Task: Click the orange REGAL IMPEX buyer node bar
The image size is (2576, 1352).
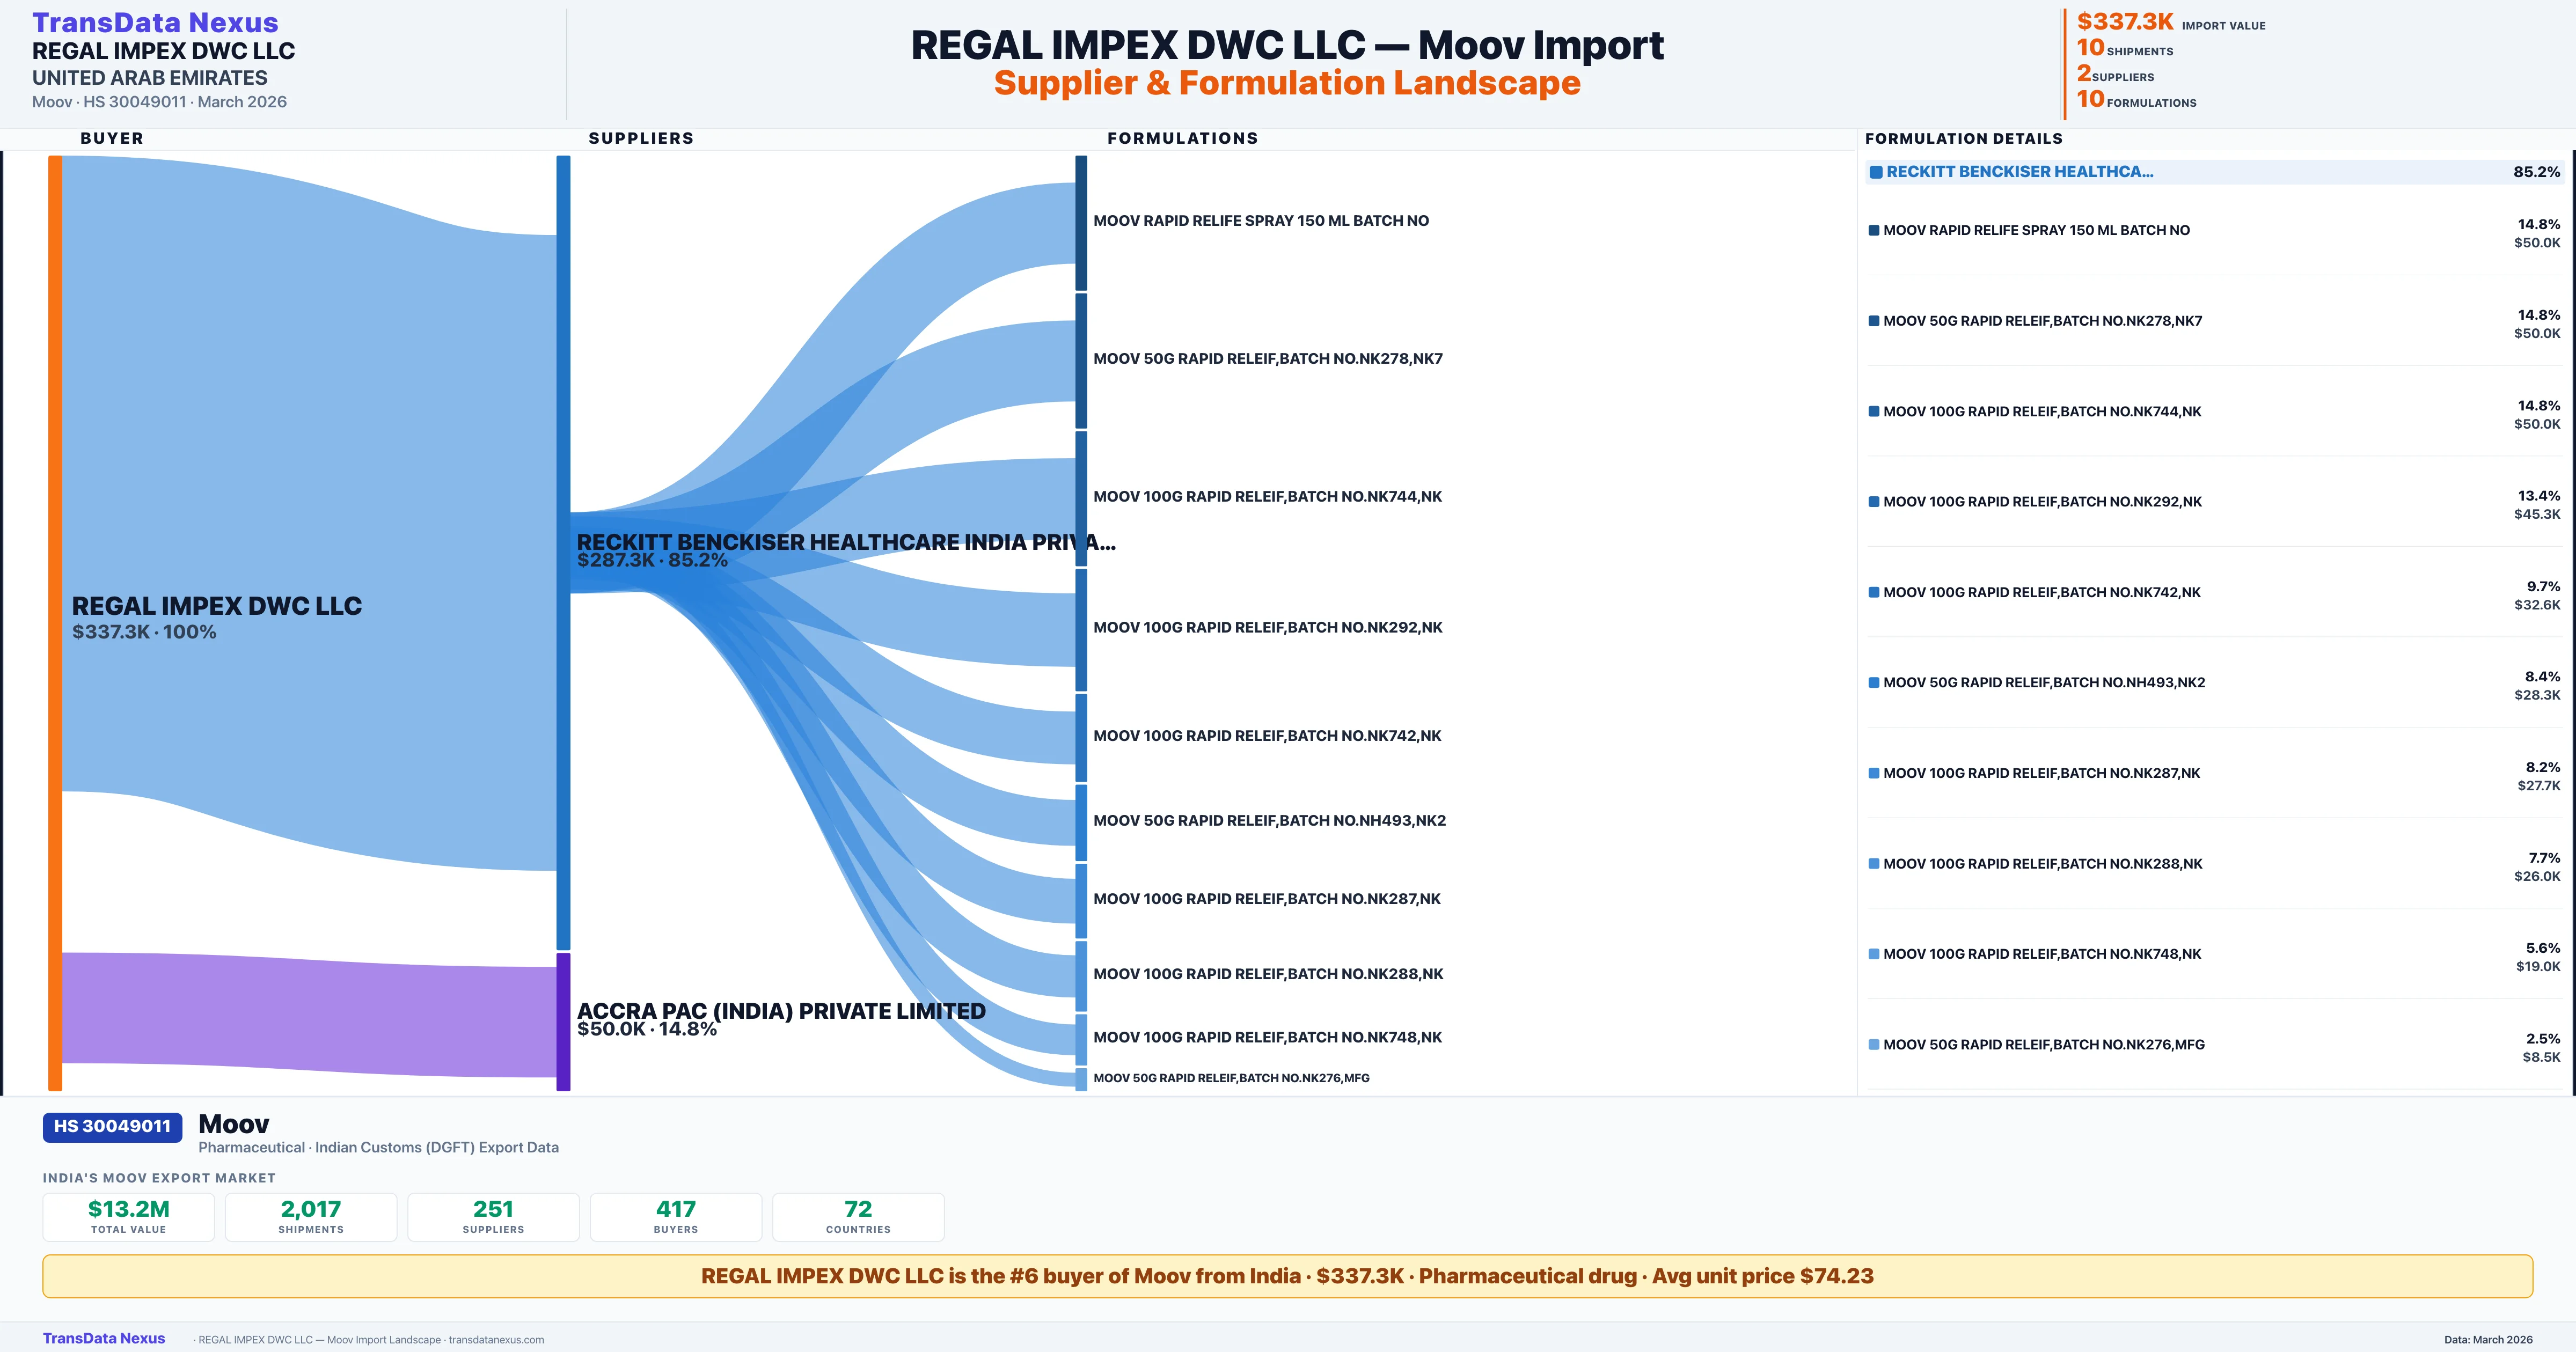Action: pos(55,620)
